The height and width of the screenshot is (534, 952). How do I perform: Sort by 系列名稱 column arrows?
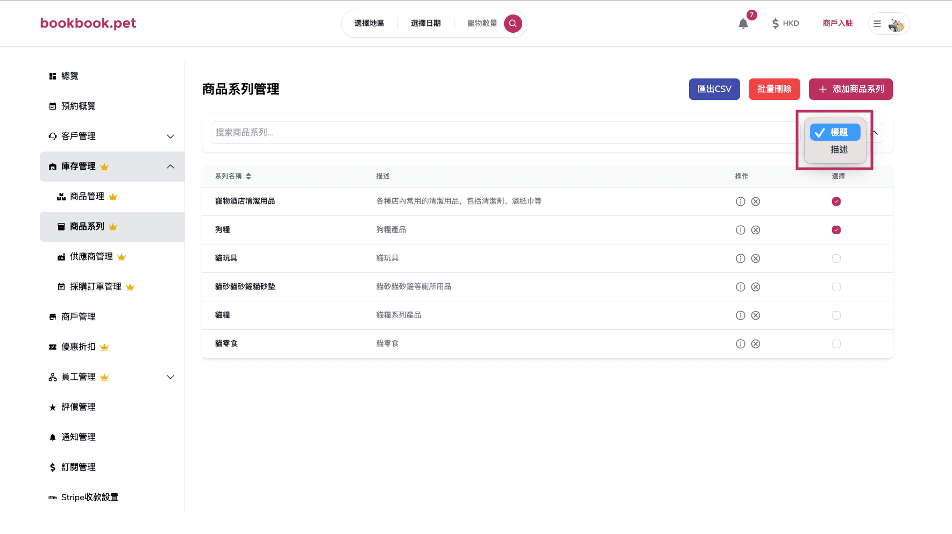(248, 176)
